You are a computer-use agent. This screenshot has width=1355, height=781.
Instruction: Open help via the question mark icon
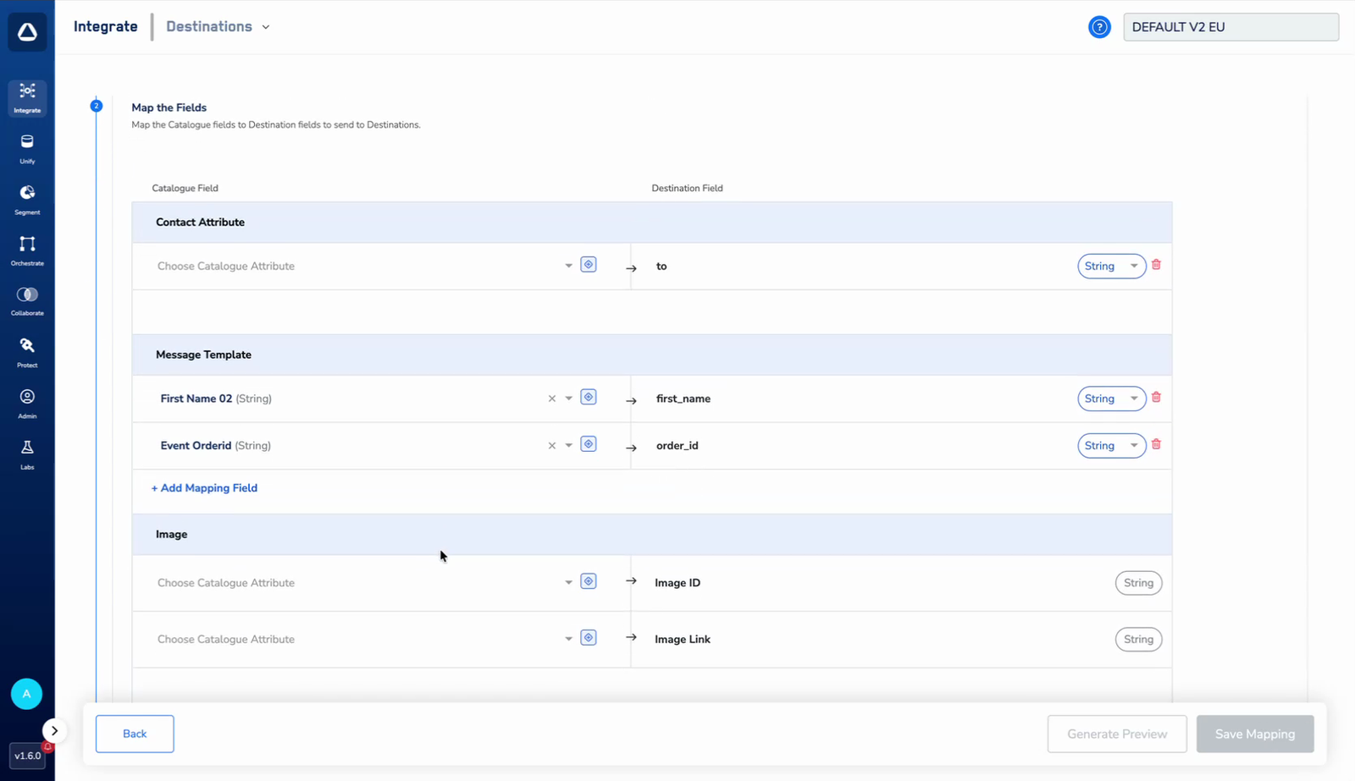coord(1099,27)
